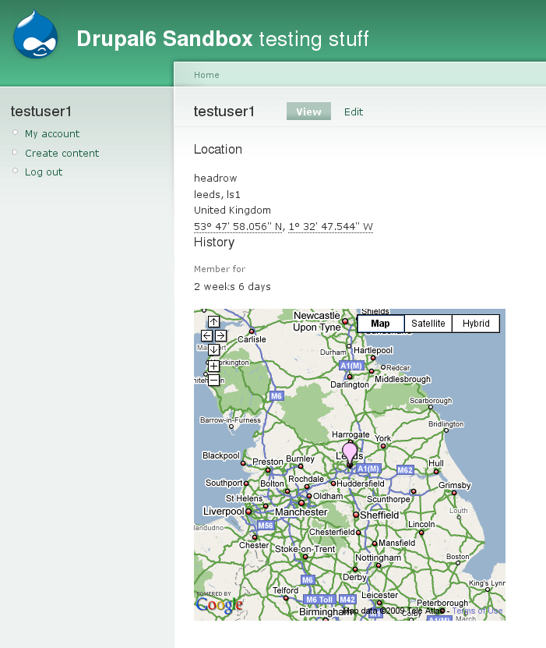Open the View tab of testuser1
The height and width of the screenshot is (648, 546).
tap(308, 112)
